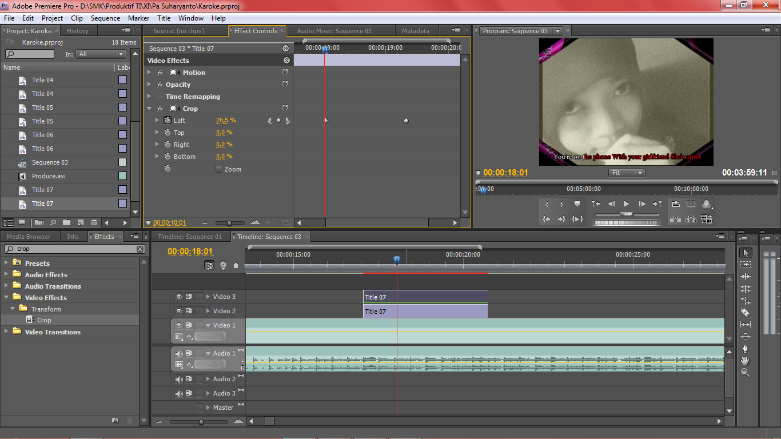
Task: Open the Sequence menu
Action: 106,18
